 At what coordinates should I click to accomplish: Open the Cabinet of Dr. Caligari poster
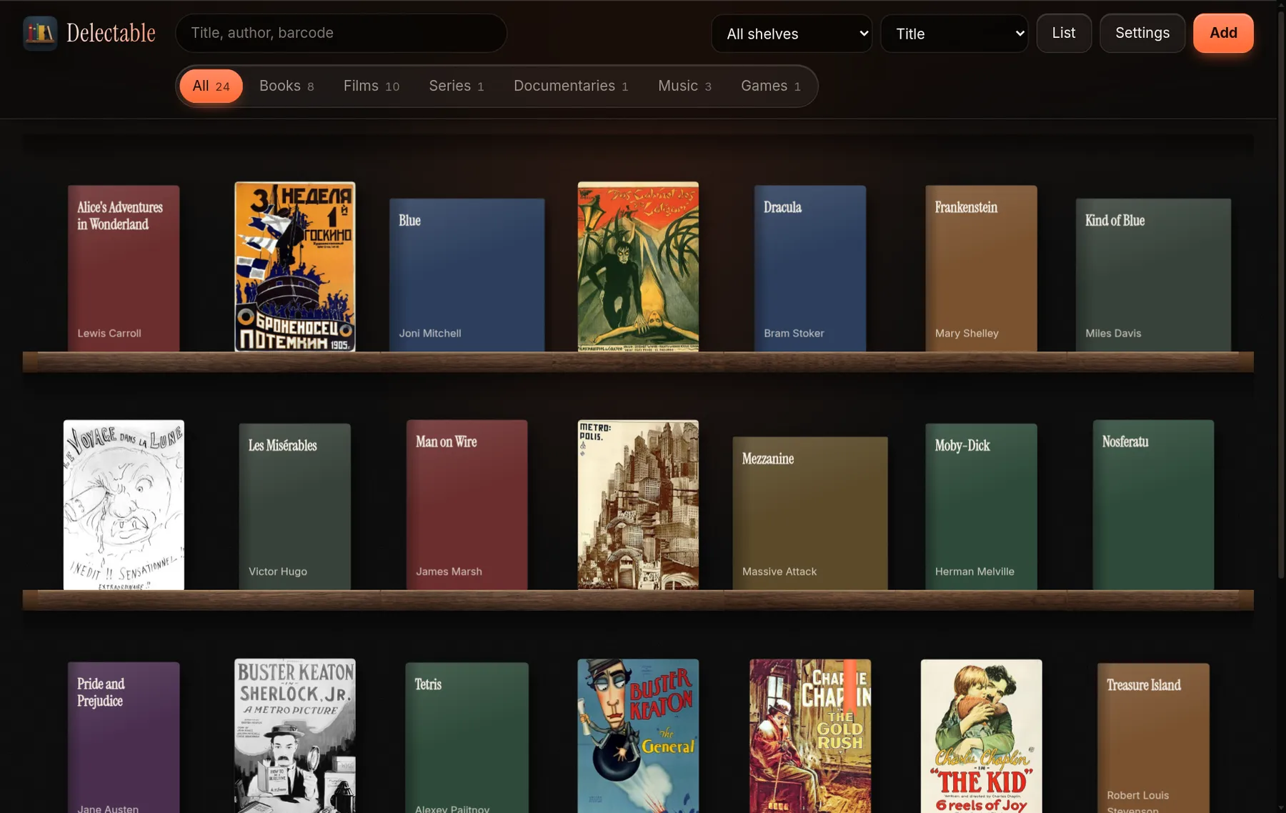point(638,266)
